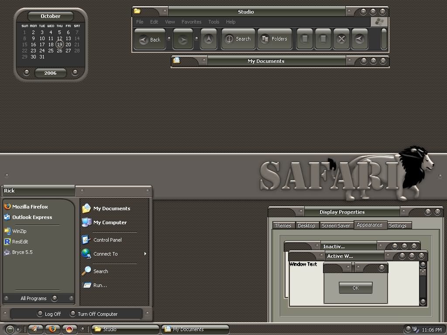Launch WinZip from the Start menu
Screen dimensions: 447x335
(x=15, y=231)
